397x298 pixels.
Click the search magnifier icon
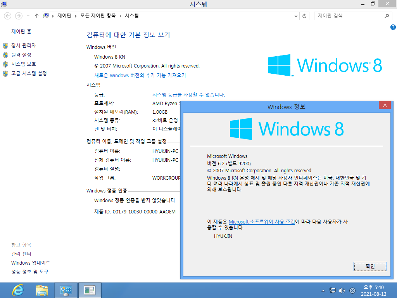(x=387, y=16)
